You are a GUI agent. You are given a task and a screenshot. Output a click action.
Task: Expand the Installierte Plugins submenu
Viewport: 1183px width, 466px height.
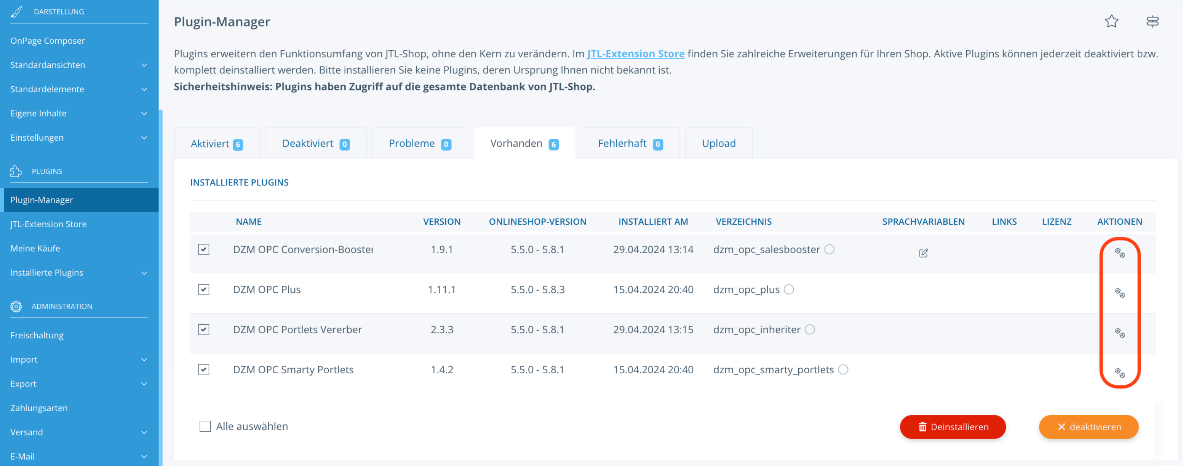point(79,272)
